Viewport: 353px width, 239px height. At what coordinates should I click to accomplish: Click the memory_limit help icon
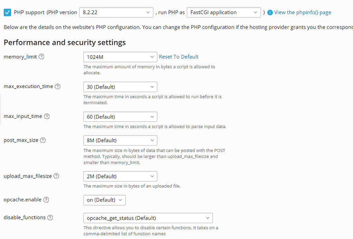[x=41, y=57]
